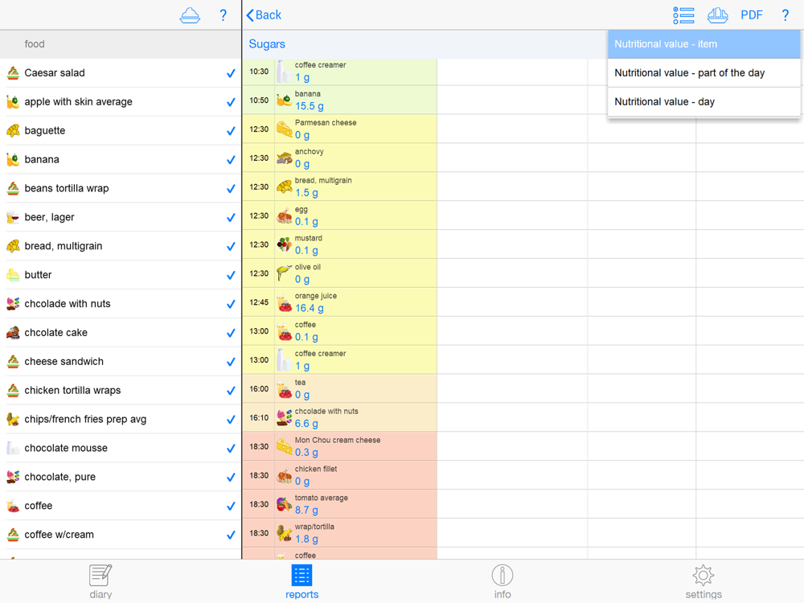The height and width of the screenshot is (603, 804).
Task: Toggle baguette checkmark
Action: click(x=231, y=131)
